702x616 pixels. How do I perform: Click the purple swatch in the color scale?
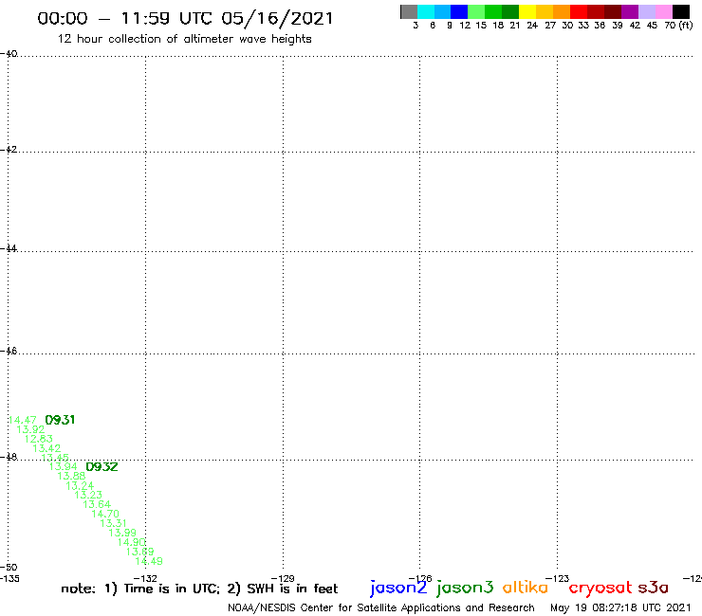coord(630,11)
